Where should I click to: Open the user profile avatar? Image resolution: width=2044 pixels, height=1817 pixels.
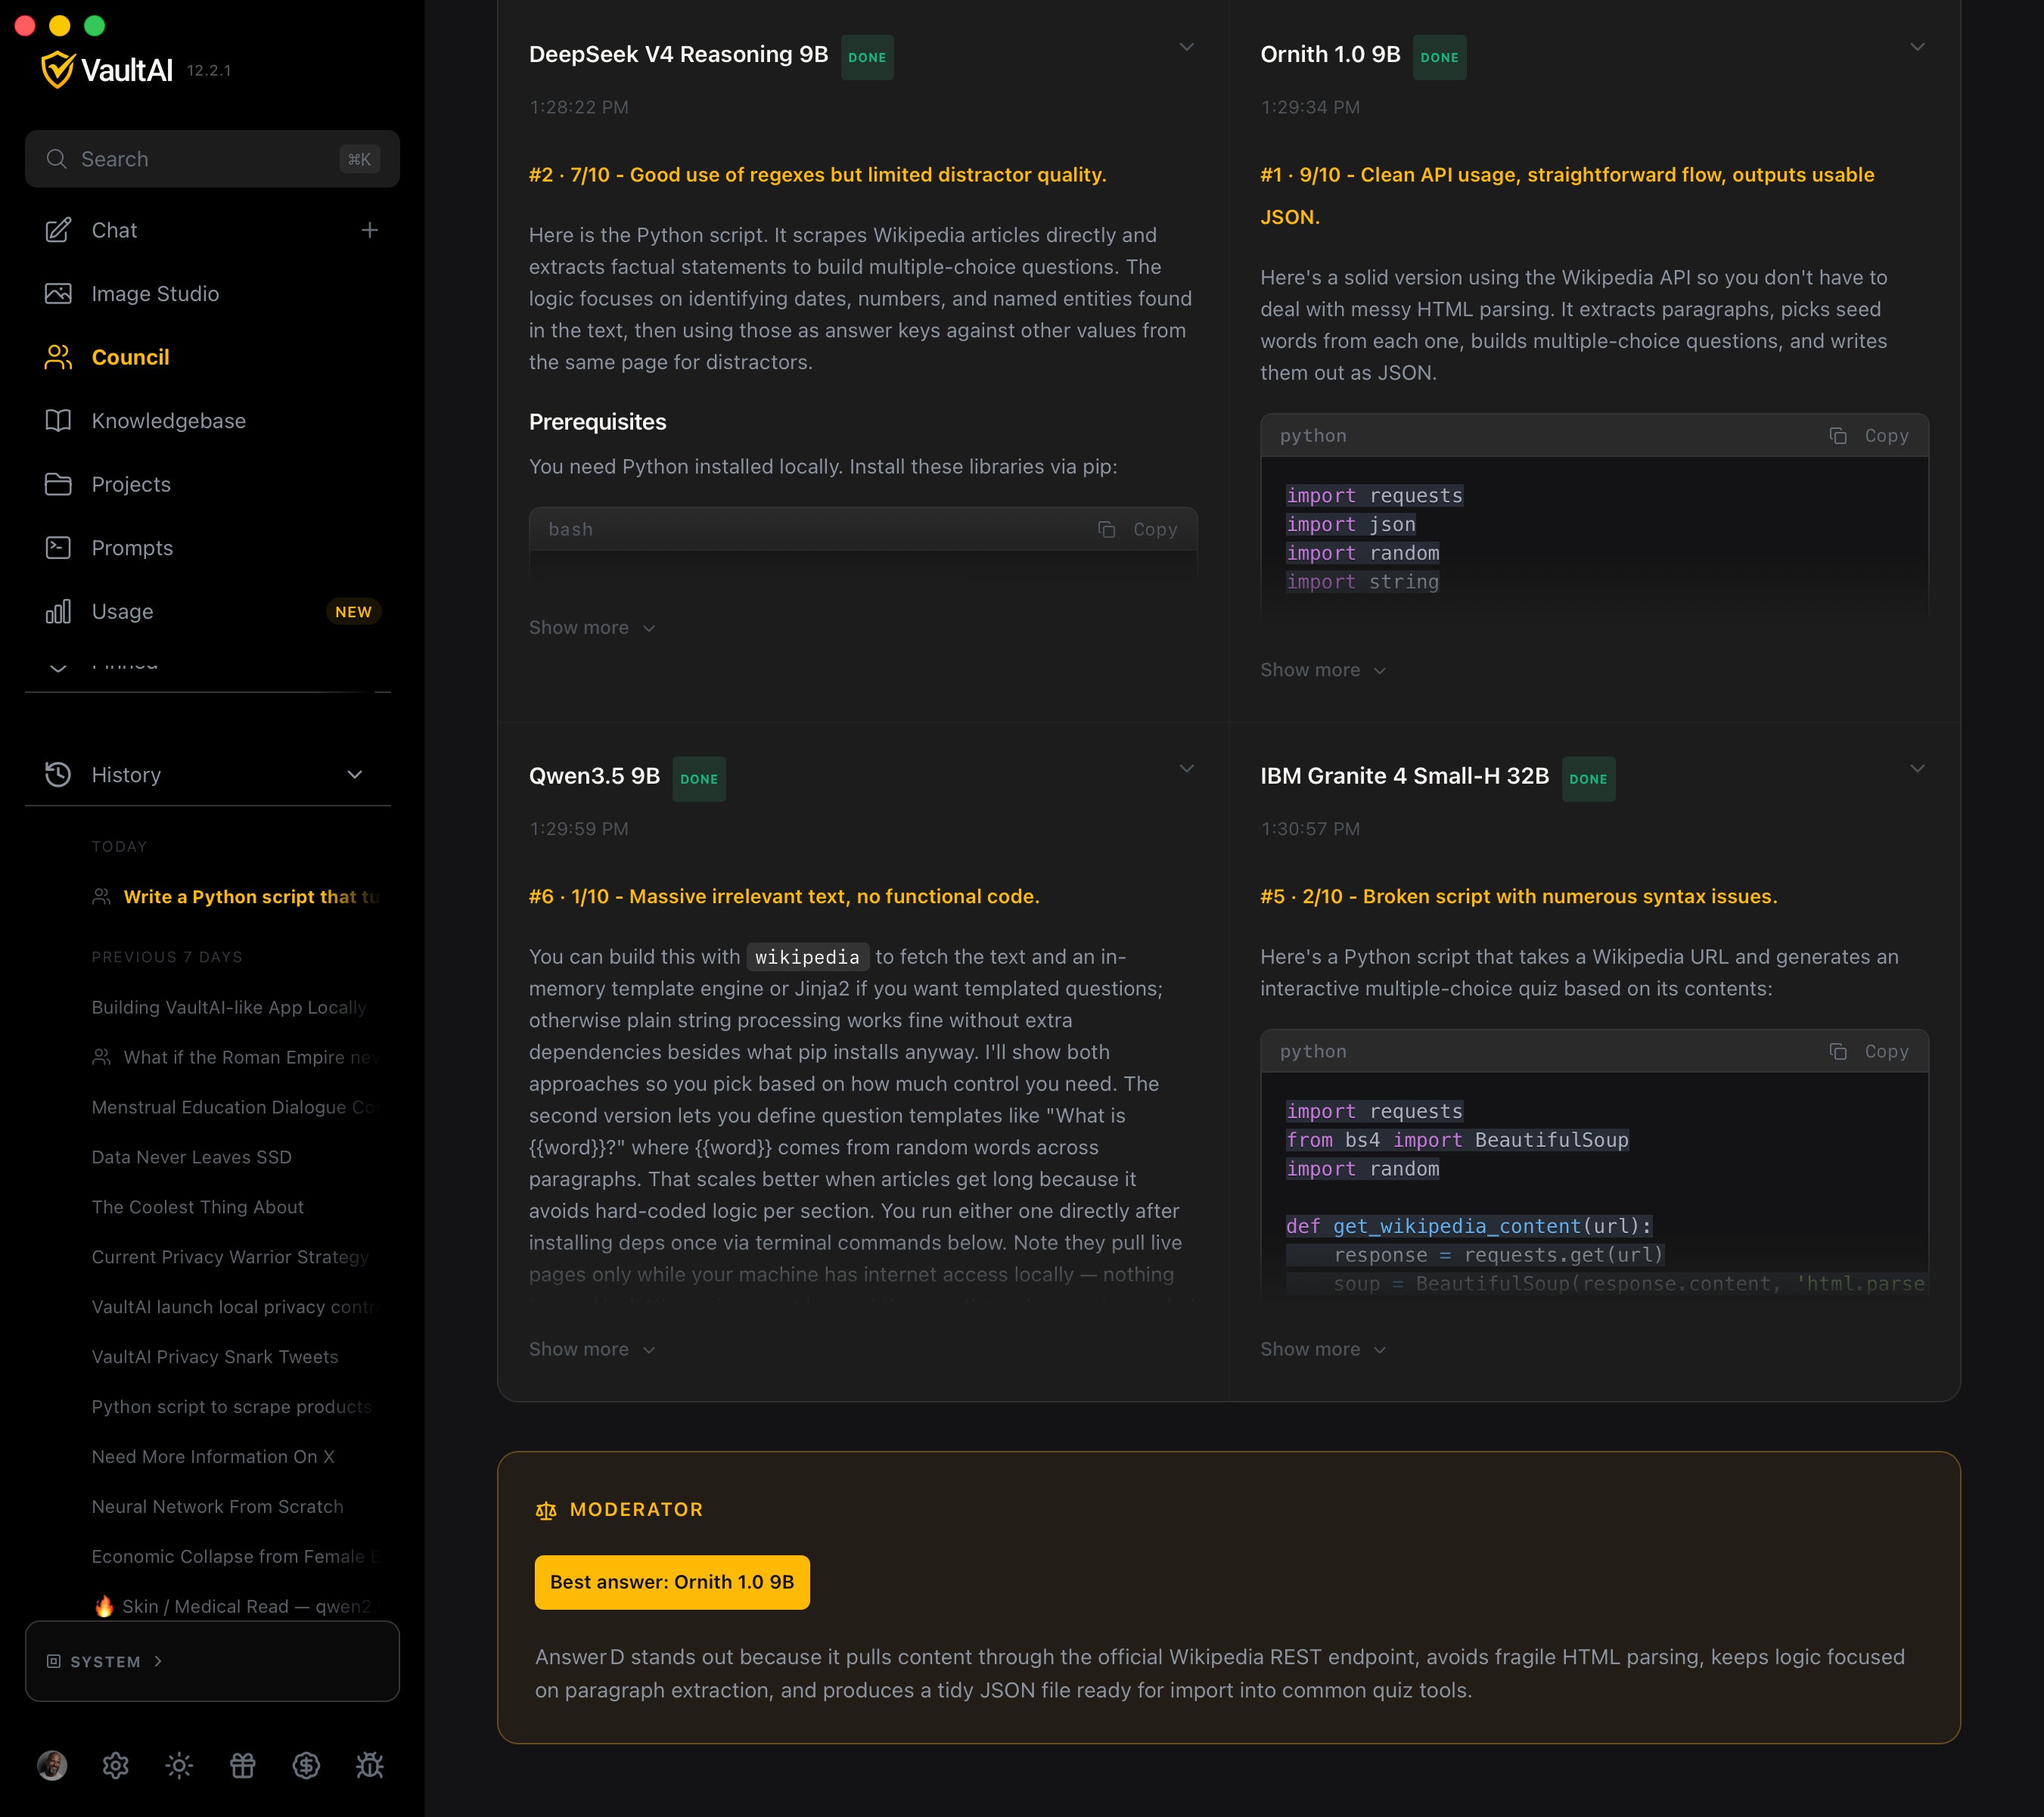[52, 1766]
